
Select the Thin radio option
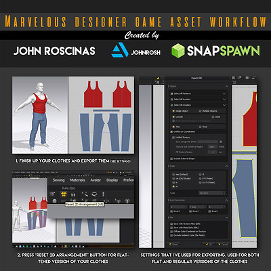[x=173, y=127]
